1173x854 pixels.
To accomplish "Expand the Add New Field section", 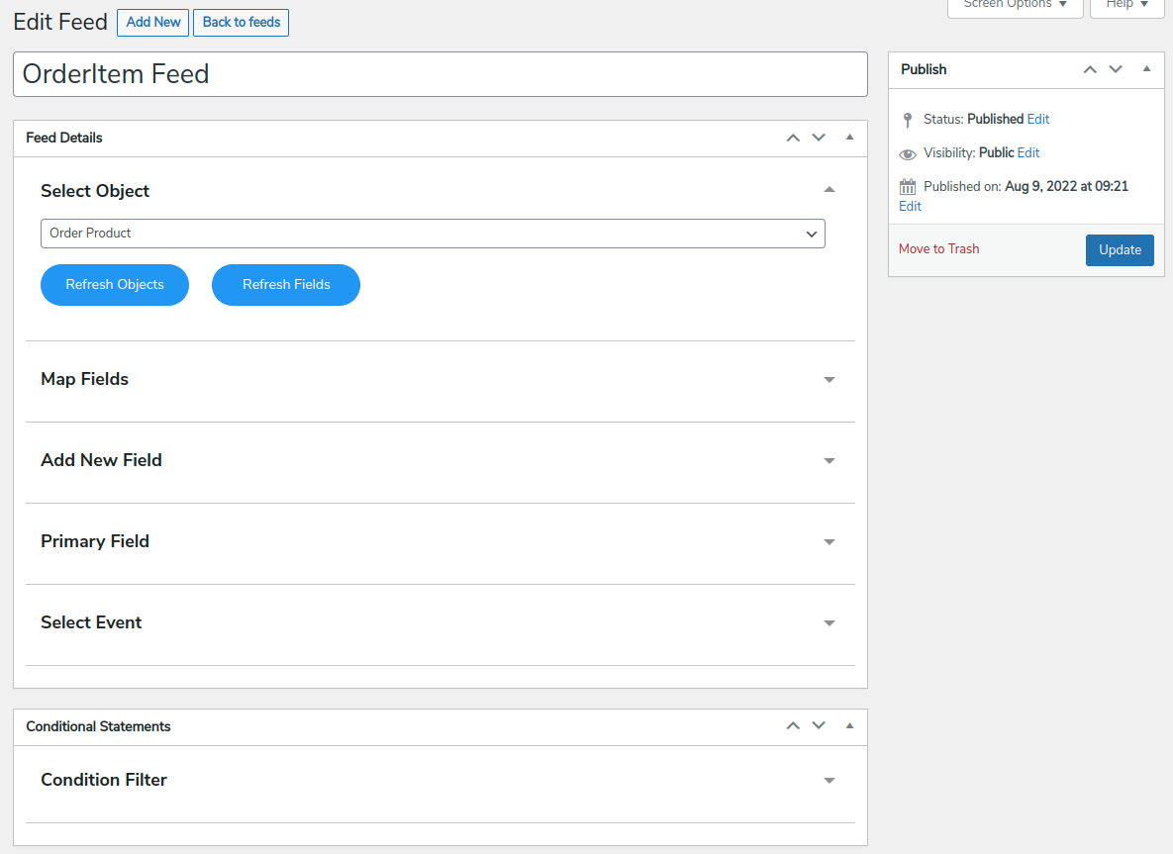I will coord(830,460).
